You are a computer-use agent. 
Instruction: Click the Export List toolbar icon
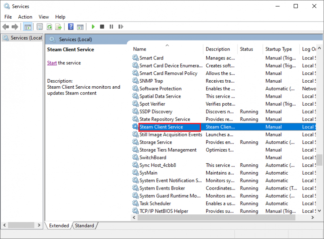click(x=58, y=27)
